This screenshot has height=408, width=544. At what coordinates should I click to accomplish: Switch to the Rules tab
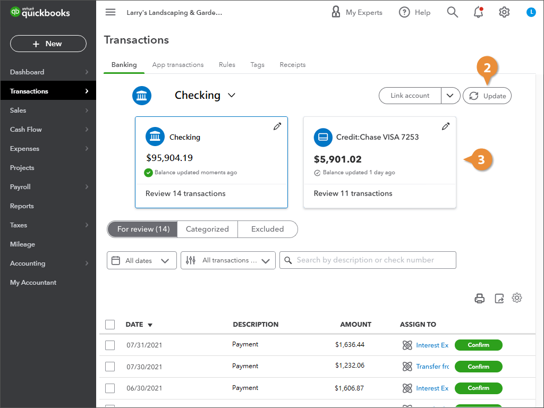click(227, 65)
